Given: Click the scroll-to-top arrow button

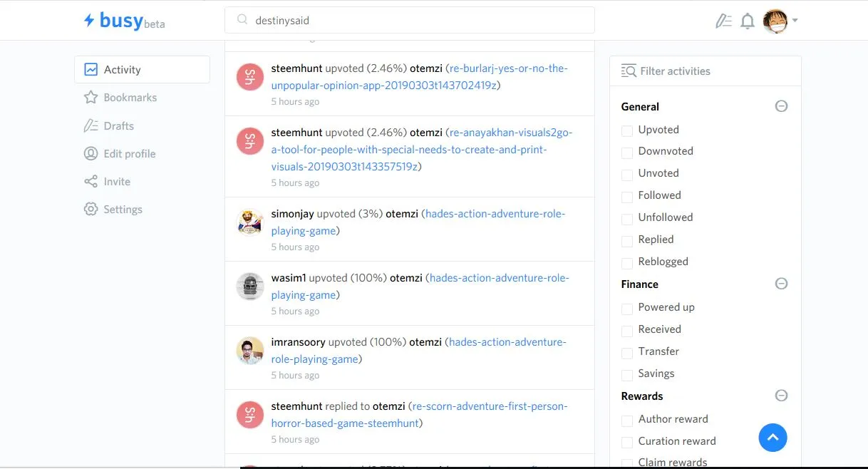Looking at the screenshot, I should (x=773, y=438).
